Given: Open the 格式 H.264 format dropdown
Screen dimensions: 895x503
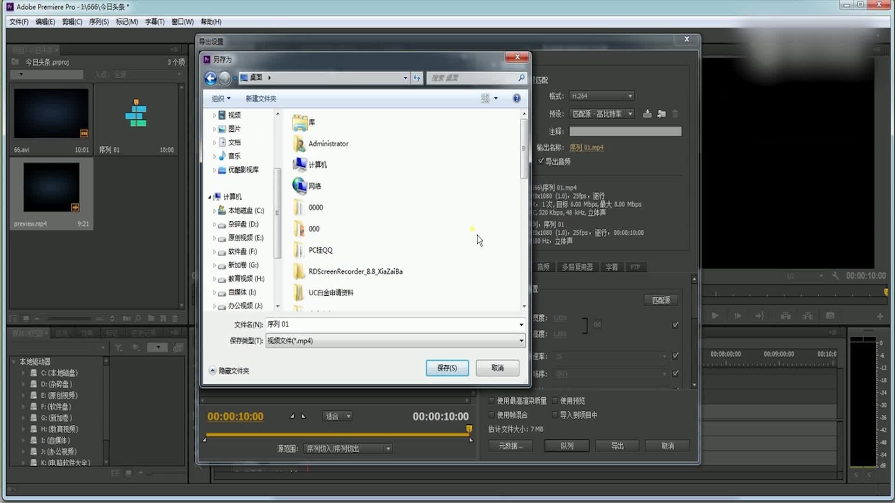Looking at the screenshot, I should pyautogui.click(x=602, y=96).
